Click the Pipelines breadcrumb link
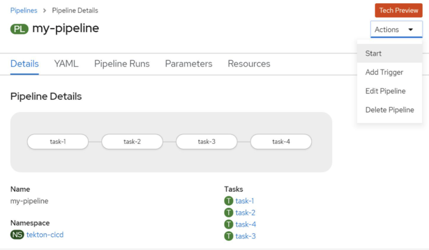This screenshot has height=250, width=429. click(24, 10)
